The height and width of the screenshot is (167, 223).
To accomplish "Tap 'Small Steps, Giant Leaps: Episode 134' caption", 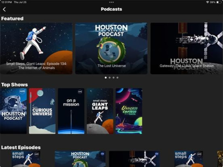I will pyautogui.click(x=37, y=66).
